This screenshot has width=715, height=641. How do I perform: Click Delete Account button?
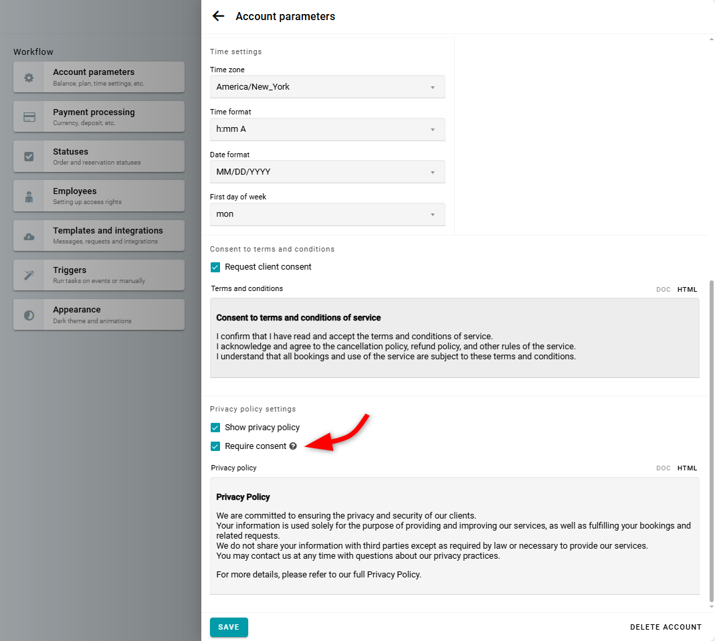tap(666, 627)
